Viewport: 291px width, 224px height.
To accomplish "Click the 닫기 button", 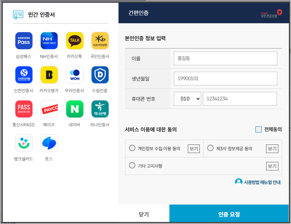I will tap(144, 214).
